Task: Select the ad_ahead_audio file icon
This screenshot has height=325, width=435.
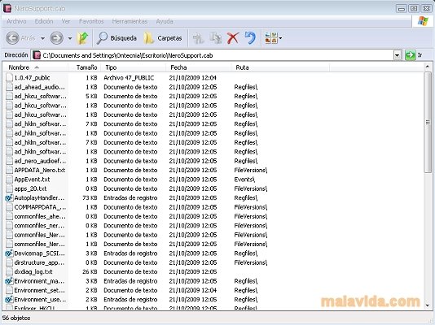Action: pos(9,87)
